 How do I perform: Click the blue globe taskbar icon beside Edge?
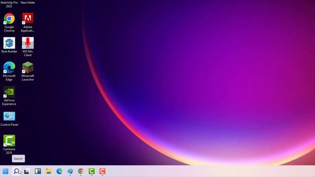pos(70,171)
